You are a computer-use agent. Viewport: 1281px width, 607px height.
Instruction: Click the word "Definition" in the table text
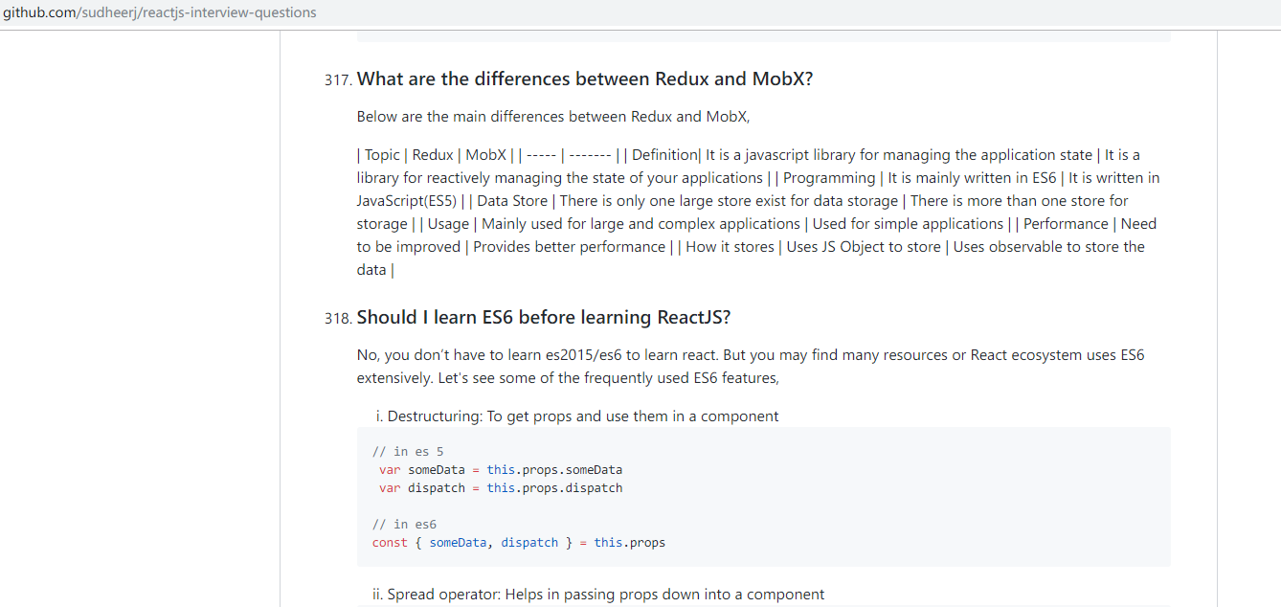(x=664, y=155)
